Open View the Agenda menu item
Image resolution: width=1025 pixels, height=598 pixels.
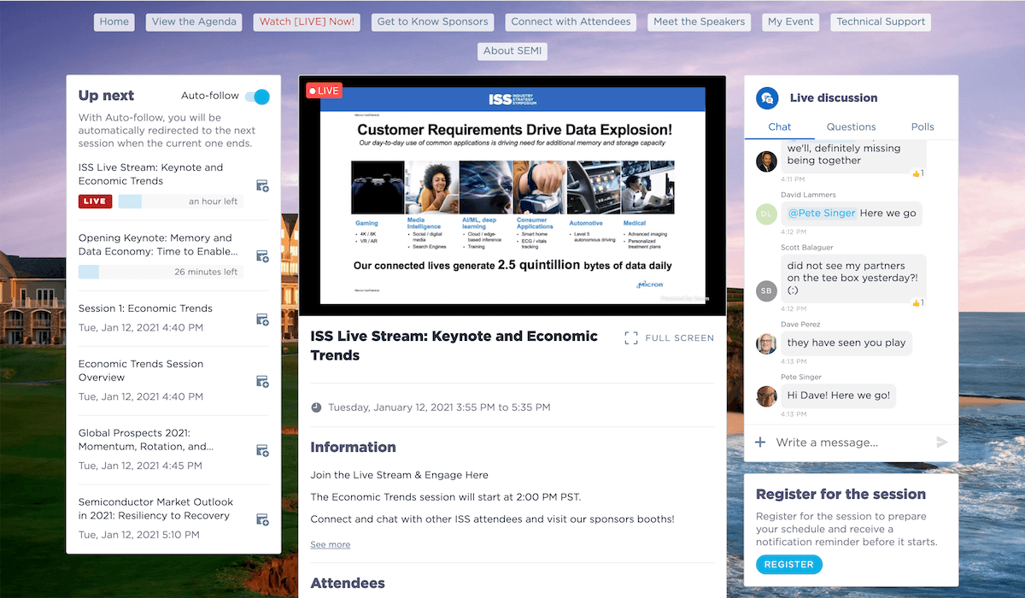[x=194, y=22]
